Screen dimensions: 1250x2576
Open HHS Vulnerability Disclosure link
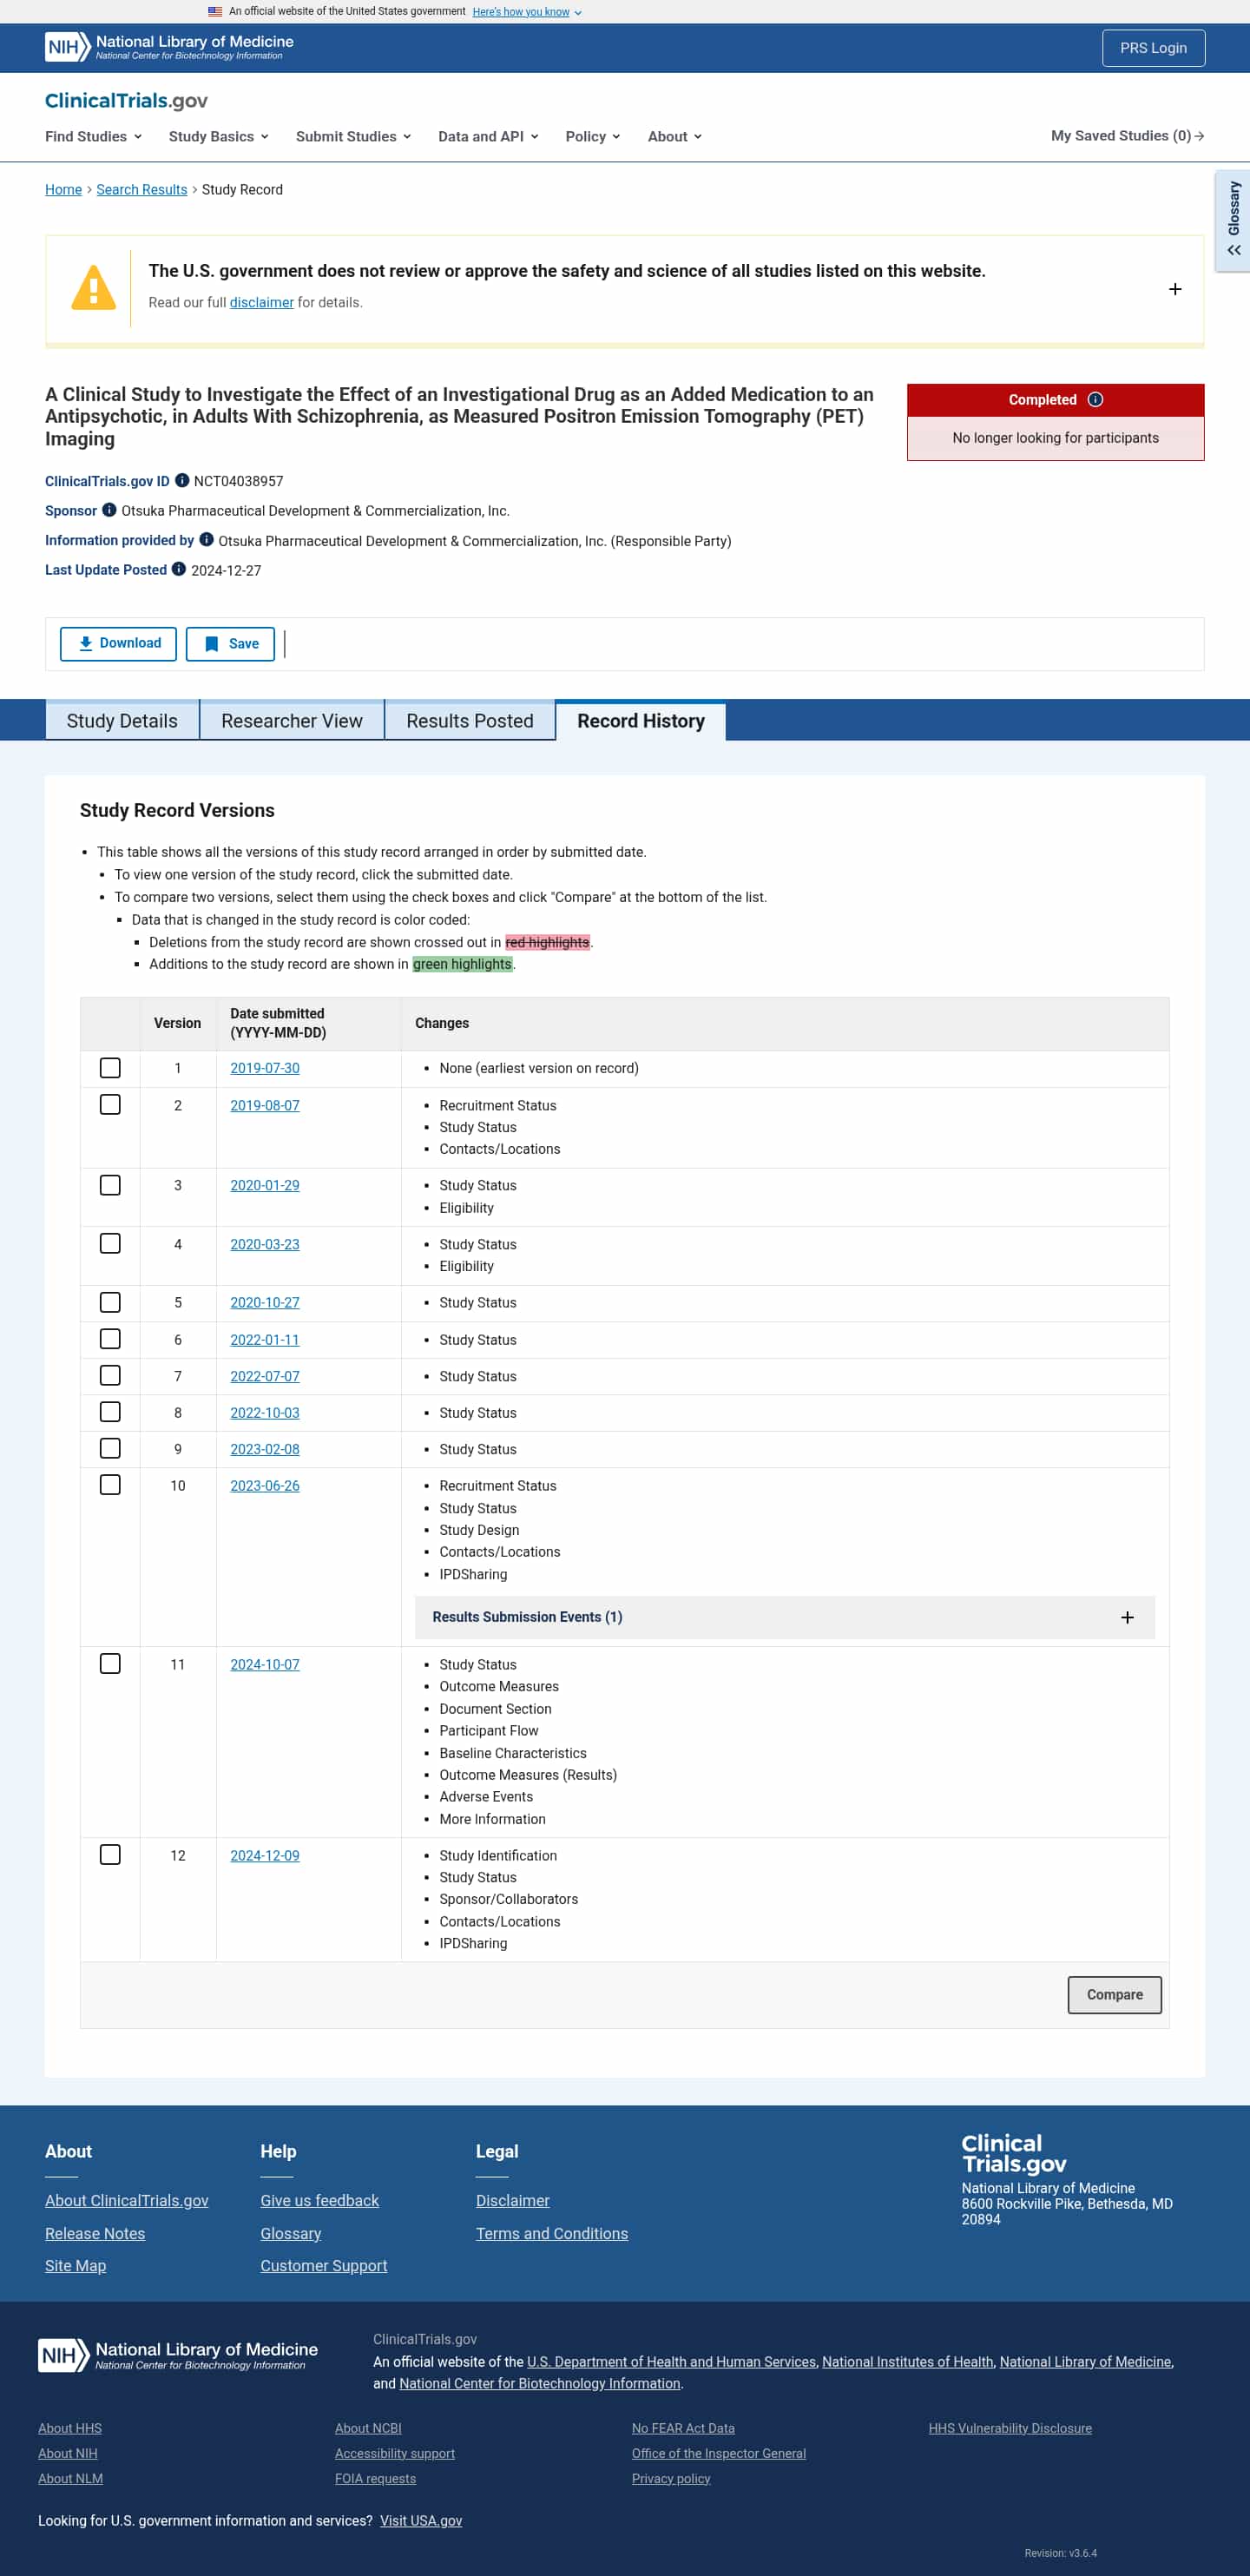(1010, 2428)
